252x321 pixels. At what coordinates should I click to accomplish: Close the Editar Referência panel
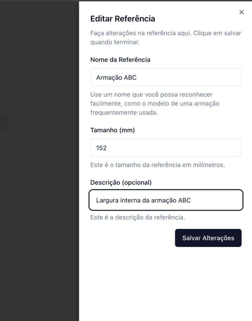coord(241,12)
